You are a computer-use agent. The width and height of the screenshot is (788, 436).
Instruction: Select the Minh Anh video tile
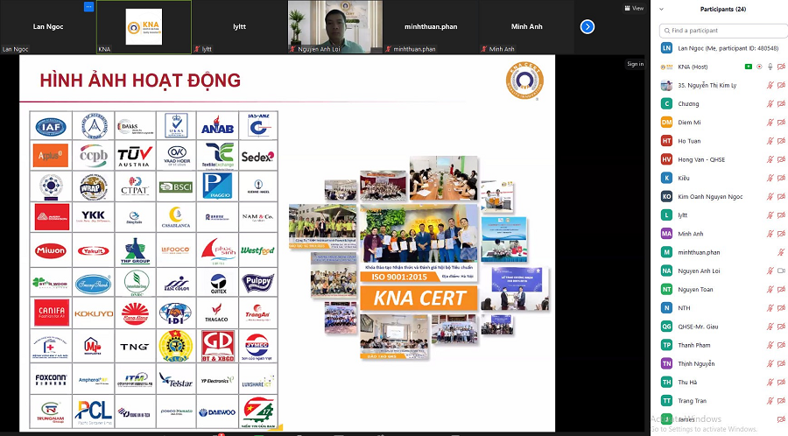tap(527, 26)
